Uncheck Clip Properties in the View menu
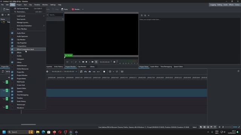The height and width of the screenshot is (135, 241). (12, 43)
